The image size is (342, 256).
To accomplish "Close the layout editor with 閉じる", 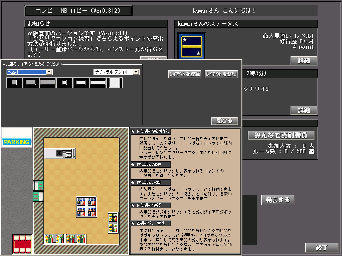I will pos(224,121).
